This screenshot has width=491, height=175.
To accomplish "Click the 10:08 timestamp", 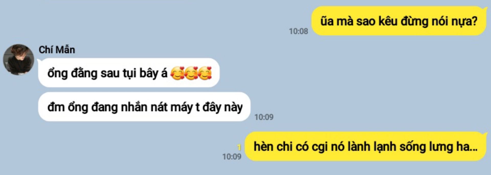I will click(298, 31).
